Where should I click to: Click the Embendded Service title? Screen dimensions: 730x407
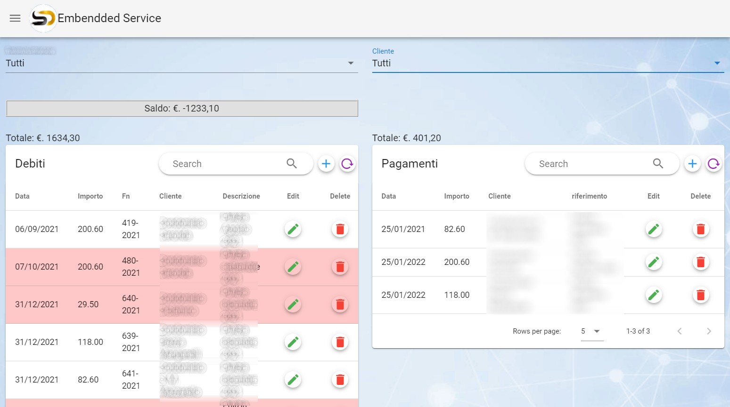pos(109,18)
